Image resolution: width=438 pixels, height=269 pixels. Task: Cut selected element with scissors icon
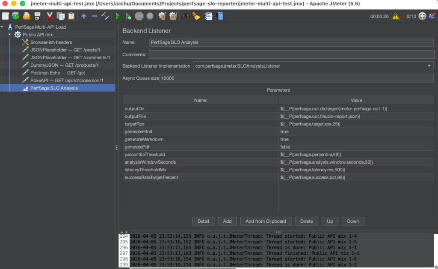(x=50, y=16)
